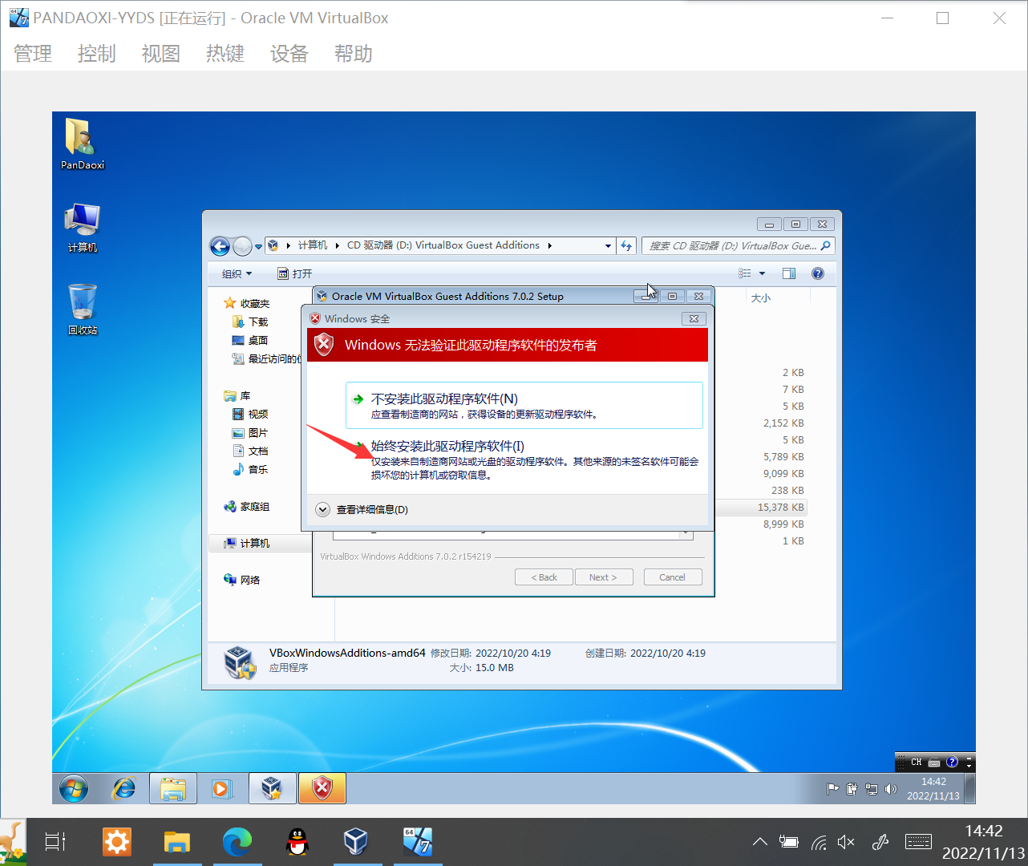Open the 计算机 desktop icon
Screen dimensions: 1028x866
(83, 228)
